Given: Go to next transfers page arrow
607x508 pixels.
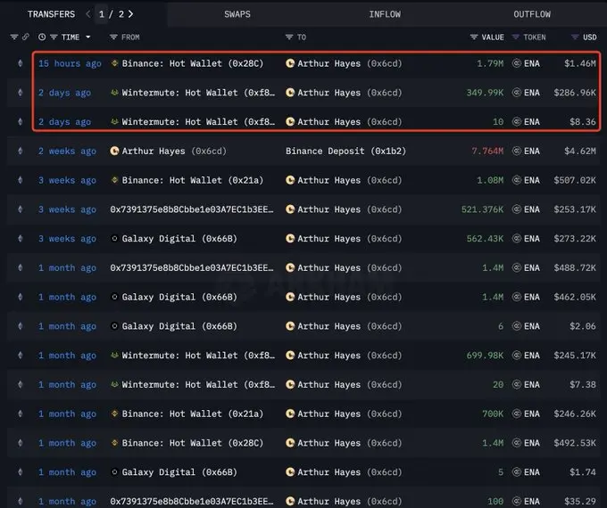Looking at the screenshot, I should tap(131, 14).
